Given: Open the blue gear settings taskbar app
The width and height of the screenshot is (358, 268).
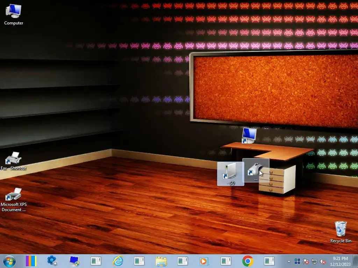Looking at the screenshot, I should tap(52, 261).
